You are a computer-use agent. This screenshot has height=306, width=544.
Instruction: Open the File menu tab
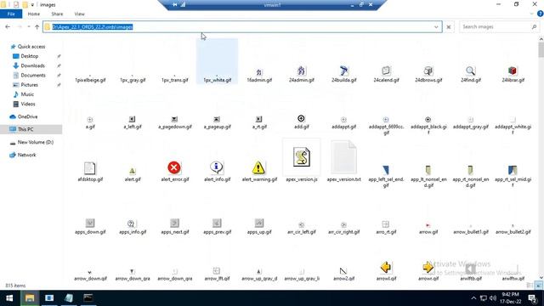(11, 14)
